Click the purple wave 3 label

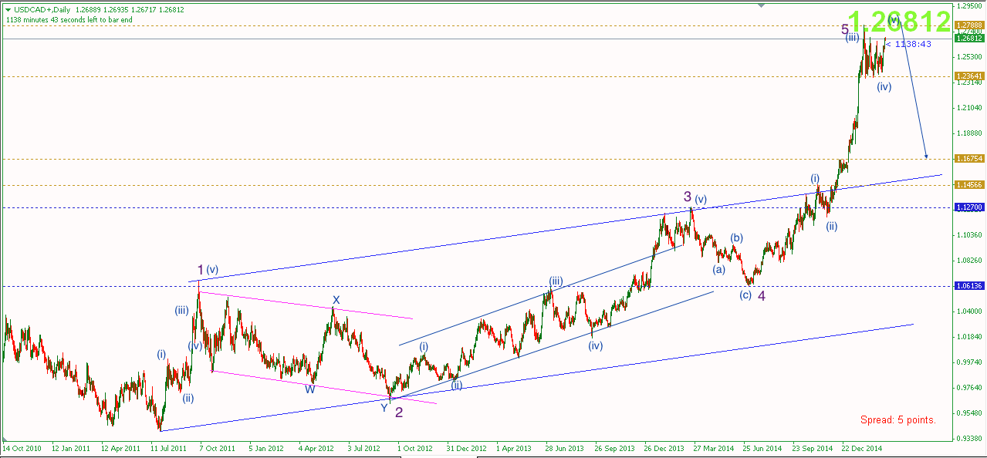tap(687, 197)
